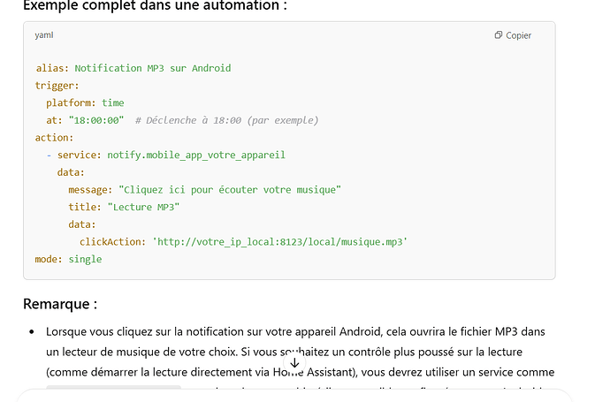This screenshot has height=402, width=610.
Task: Click notify.mobile_app_votre_appareil service value
Action: tap(196, 155)
